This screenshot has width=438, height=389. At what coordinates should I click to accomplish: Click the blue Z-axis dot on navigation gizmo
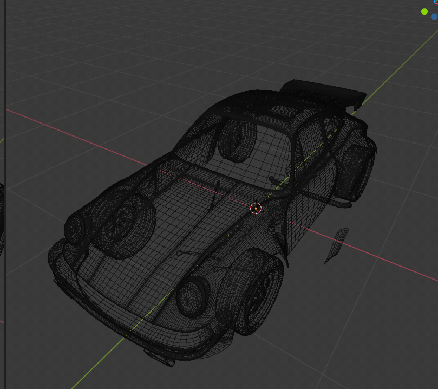[435, 16]
